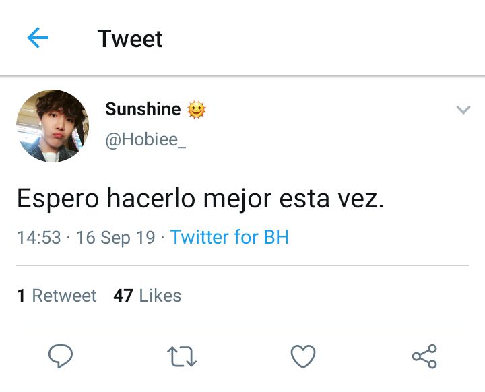Image resolution: width=485 pixels, height=392 pixels.
Task: Click the bold 47 count number
Action: [x=123, y=296]
